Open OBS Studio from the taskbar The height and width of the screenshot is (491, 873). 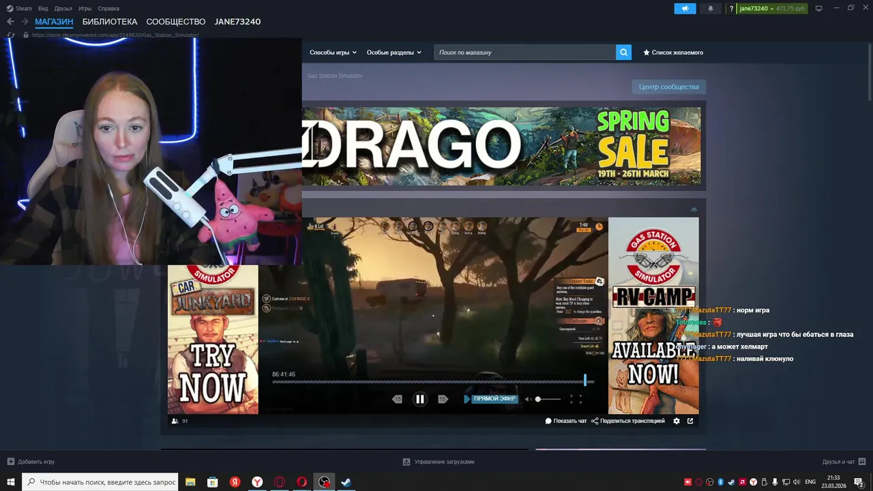click(324, 482)
